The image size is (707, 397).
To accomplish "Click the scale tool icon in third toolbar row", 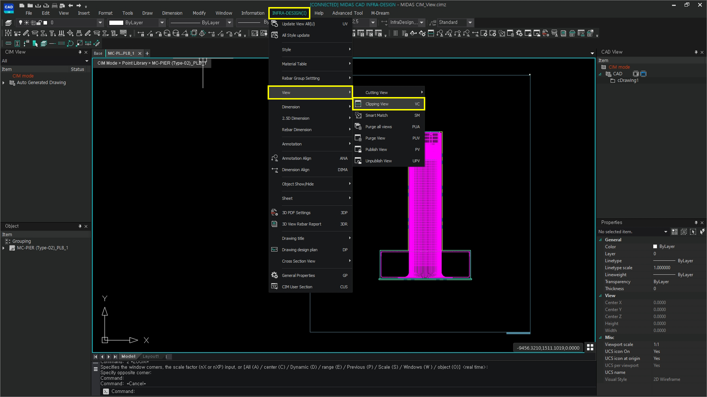I will click(79, 43).
